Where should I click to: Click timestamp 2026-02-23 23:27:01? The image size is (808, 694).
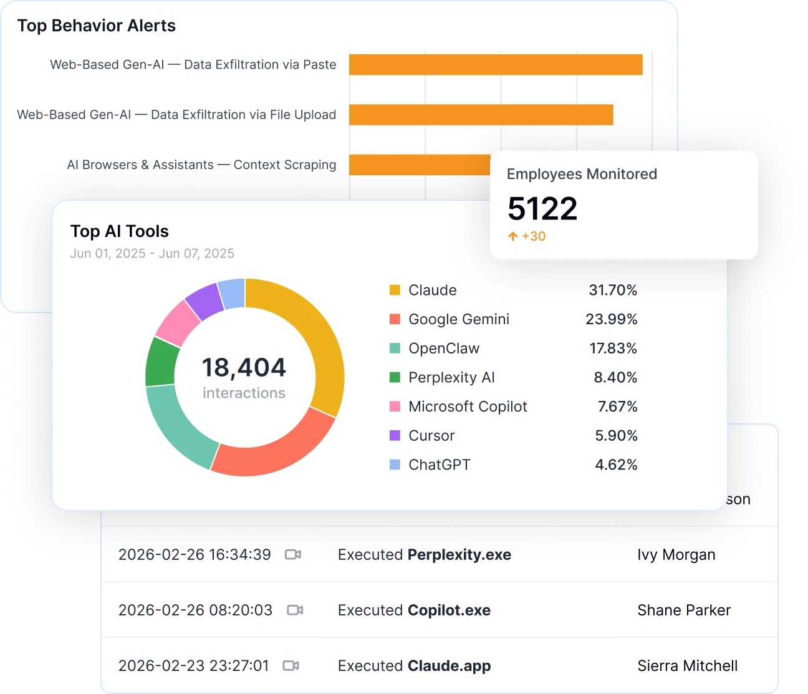click(193, 665)
